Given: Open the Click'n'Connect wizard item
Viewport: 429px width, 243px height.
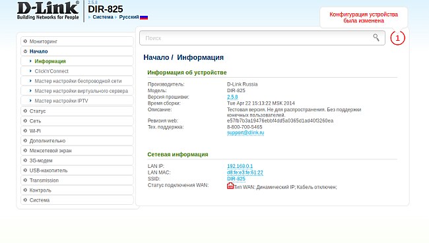Looking at the screenshot, I should 77,71.
